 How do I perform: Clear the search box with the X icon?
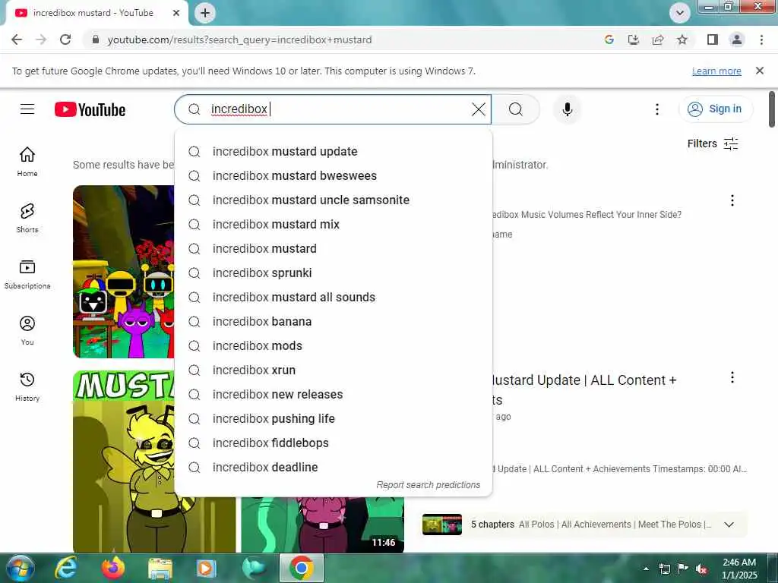click(479, 109)
